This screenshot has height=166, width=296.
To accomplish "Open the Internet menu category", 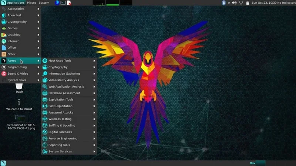I will coord(21,41).
